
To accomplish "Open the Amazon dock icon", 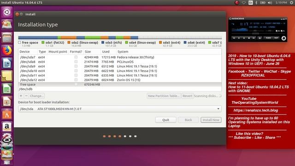I will tap(7, 127).
